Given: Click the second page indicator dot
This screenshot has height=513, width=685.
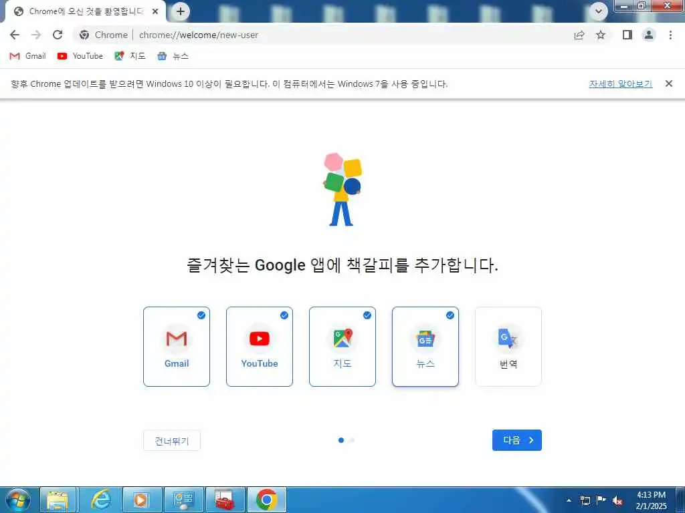Looking at the screenshot, I should point(352,440).
